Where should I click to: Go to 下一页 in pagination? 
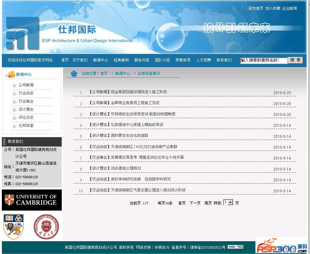pyautogui.click(x=195, y=203)
